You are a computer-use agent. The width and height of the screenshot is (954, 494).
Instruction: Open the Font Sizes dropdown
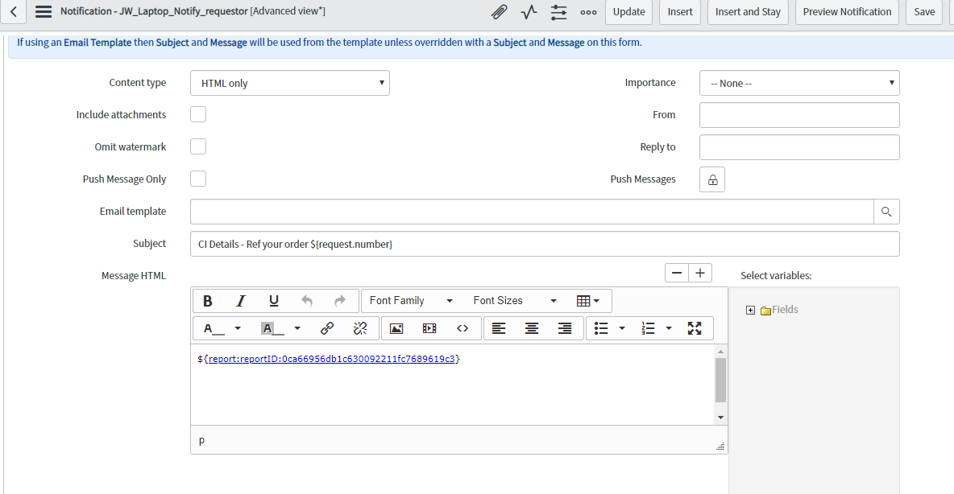tap(515, 301)
